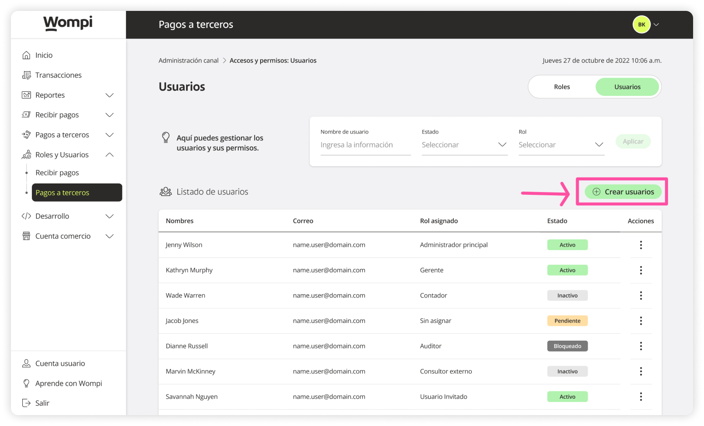The height and width of the screenshot is (426, 704).
Task: Click the Nombre de usuario input field
Action: [x=365, y=145]
